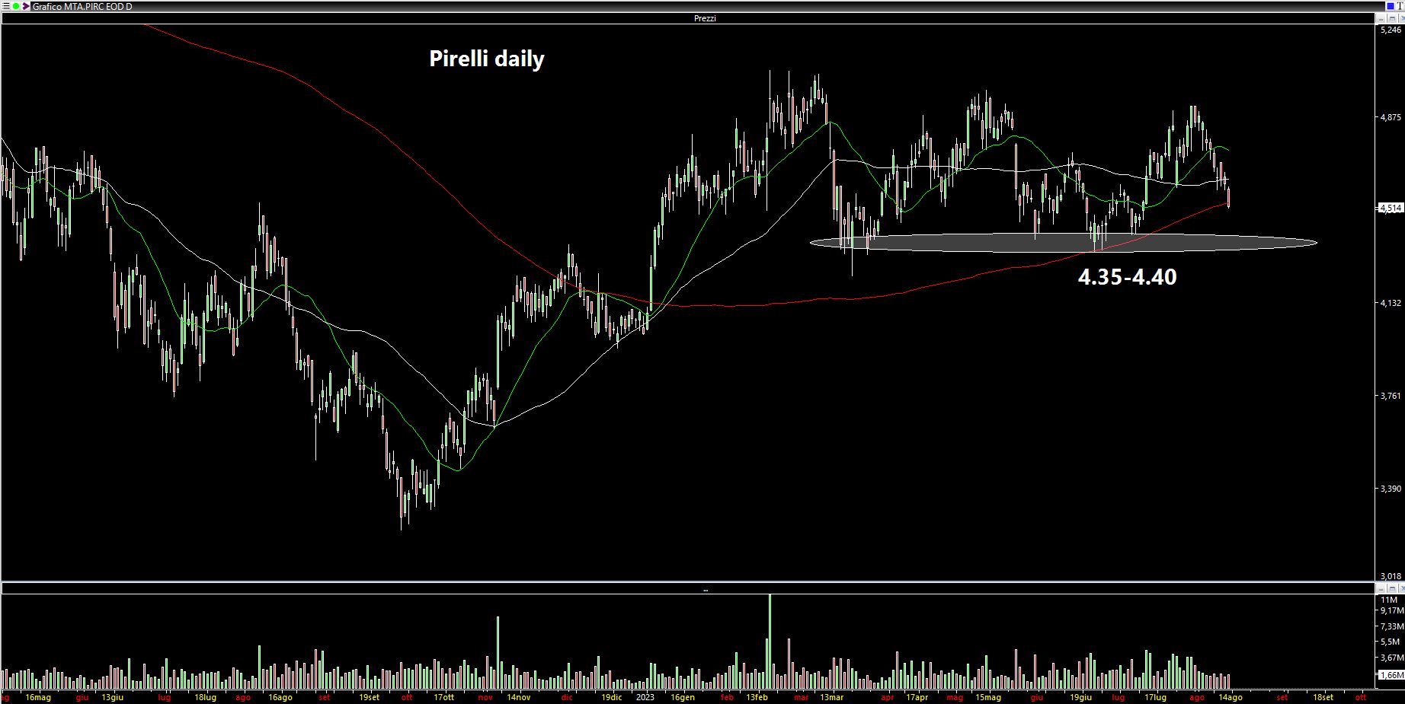The image size is (1405, 704).
Task: Click the purple arrow link icon
Action: click(x=27, y=6)
